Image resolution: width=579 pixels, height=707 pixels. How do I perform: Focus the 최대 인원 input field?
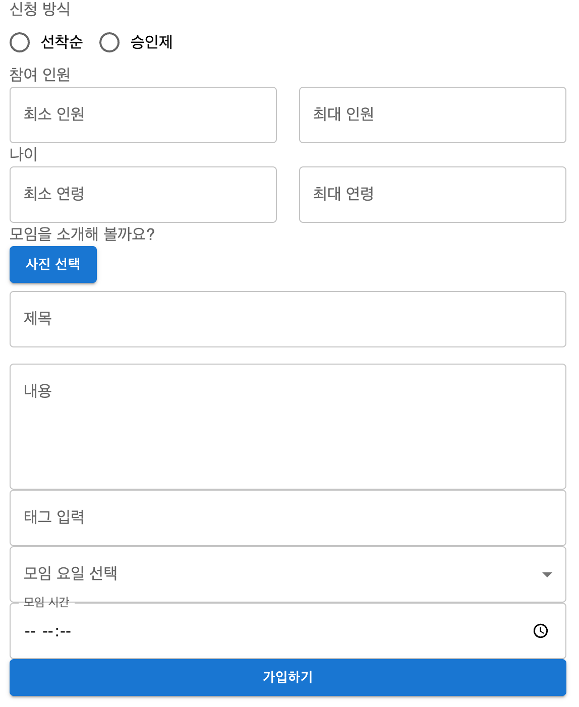tap(433, 115)
